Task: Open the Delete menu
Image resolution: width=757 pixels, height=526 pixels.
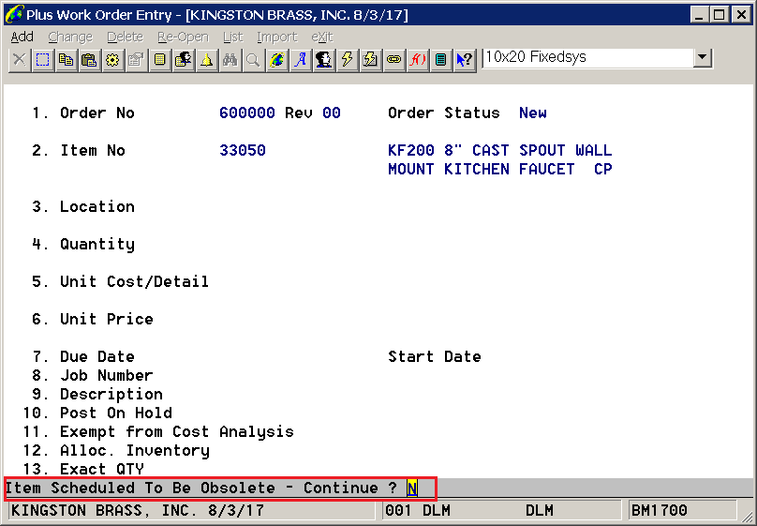Action: (x=125, y=37)
